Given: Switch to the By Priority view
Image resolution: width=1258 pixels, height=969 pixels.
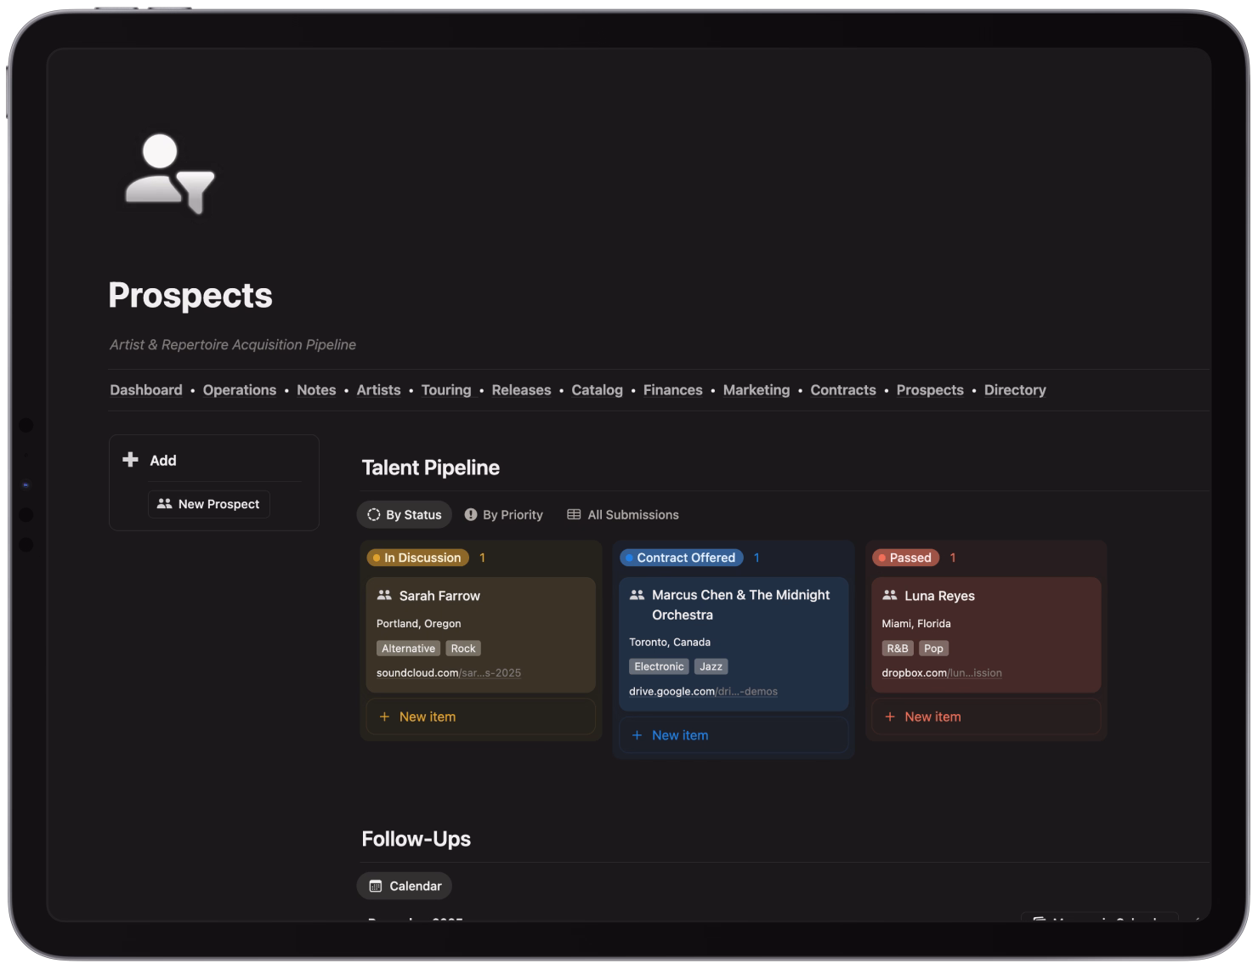Looking at the screenshot, I should tap(503, 514).
